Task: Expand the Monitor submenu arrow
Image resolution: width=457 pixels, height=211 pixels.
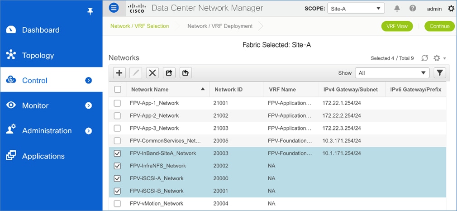Action: pos(89,105)
